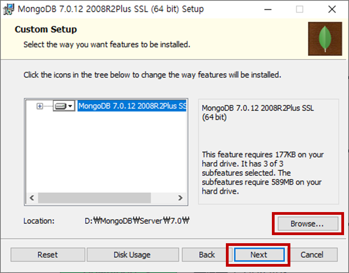Image resolution: width=349 pixels, height=273 pixels.
Task: Go Back to the previous setup step
Action: 207,254
